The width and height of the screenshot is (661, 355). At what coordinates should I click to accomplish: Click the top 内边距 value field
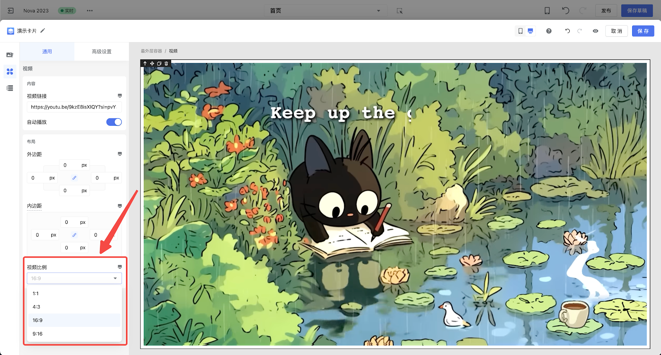point(74,222)
